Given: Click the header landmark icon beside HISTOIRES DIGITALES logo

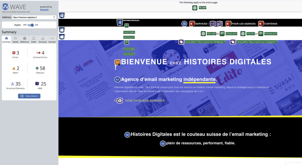Looking at the screenshot, I should [120, 22].
